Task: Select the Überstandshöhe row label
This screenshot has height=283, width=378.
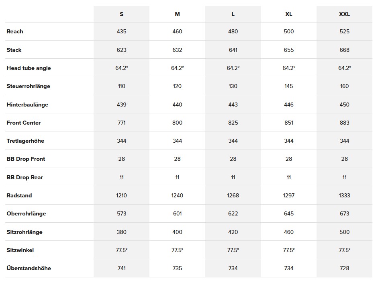Action: 29,268
